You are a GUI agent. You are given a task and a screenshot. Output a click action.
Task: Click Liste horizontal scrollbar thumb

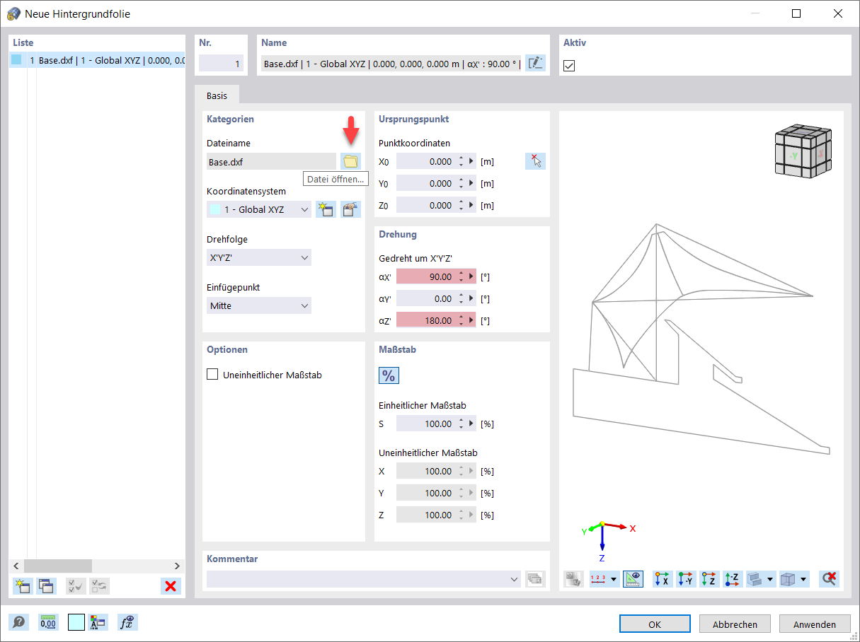[x=57, y=566]
